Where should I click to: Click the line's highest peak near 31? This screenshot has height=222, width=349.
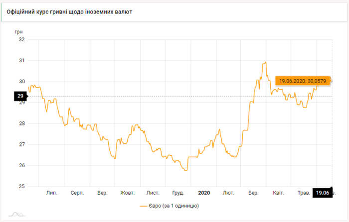coord(266,62)
